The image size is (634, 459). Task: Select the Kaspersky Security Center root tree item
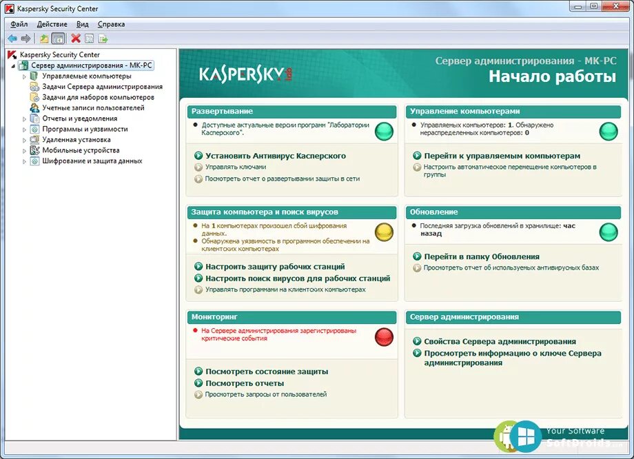[59, 54]
